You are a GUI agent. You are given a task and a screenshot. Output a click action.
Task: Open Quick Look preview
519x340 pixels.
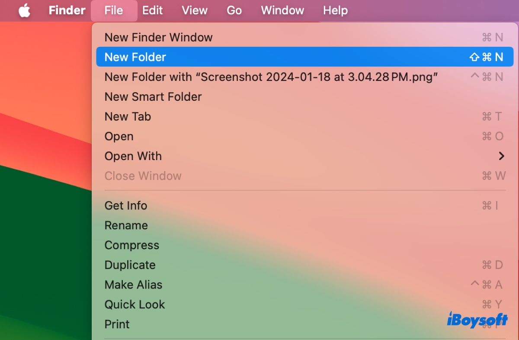coord(135,305)
